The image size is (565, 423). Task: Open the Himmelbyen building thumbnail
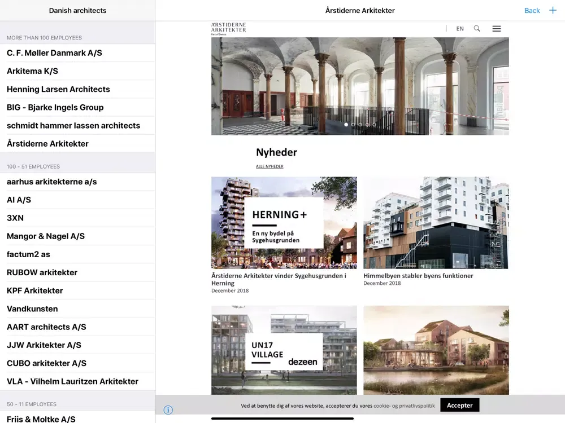tap(436, 223)
